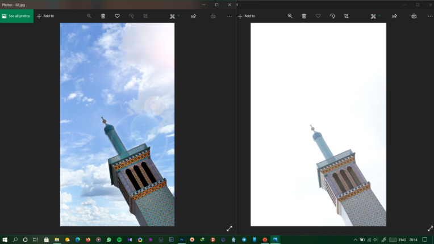Open File Explorer from the taskbar
Image resolution: width=434 pixels, height=244 pixels.
[57, 239]
